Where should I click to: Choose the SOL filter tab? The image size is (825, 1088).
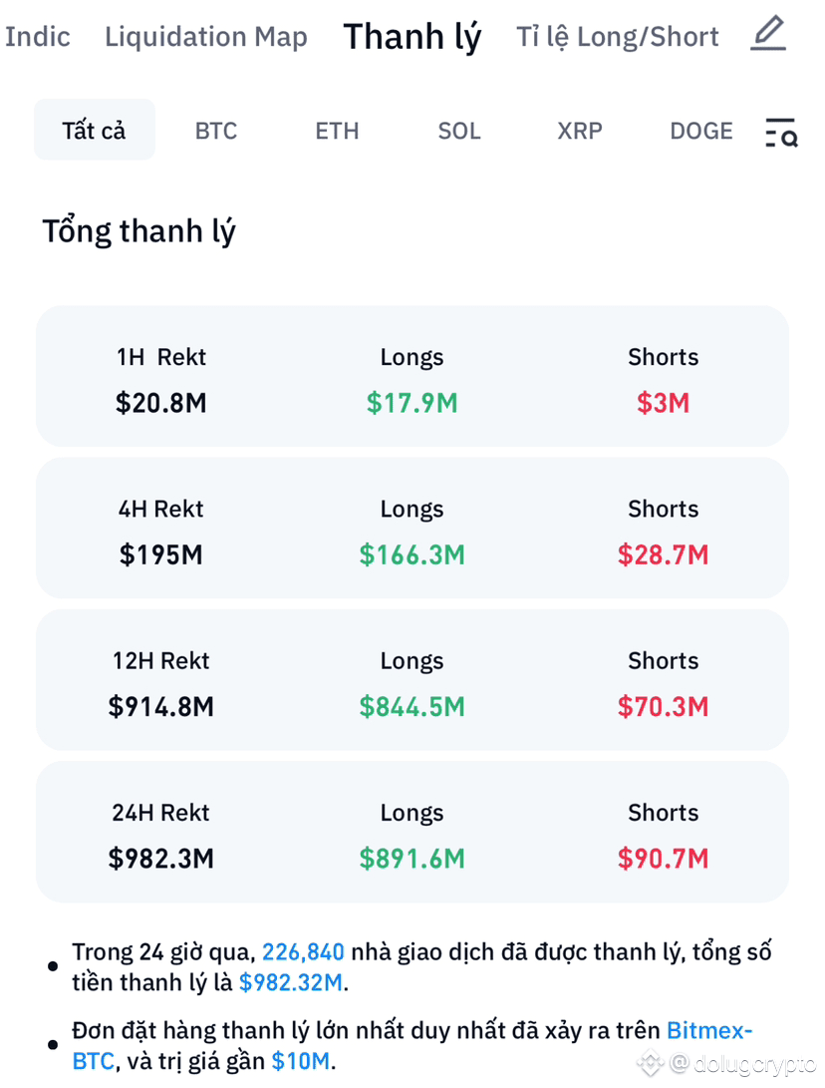coord(459,131)
